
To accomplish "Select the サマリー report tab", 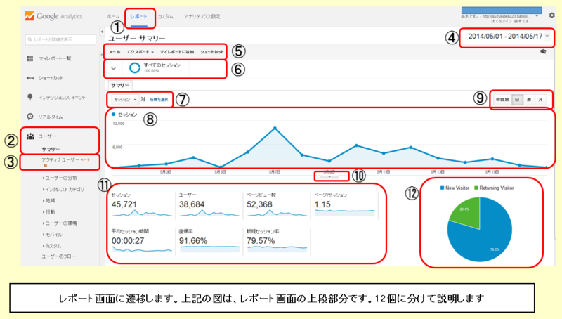I will [120, 85].
